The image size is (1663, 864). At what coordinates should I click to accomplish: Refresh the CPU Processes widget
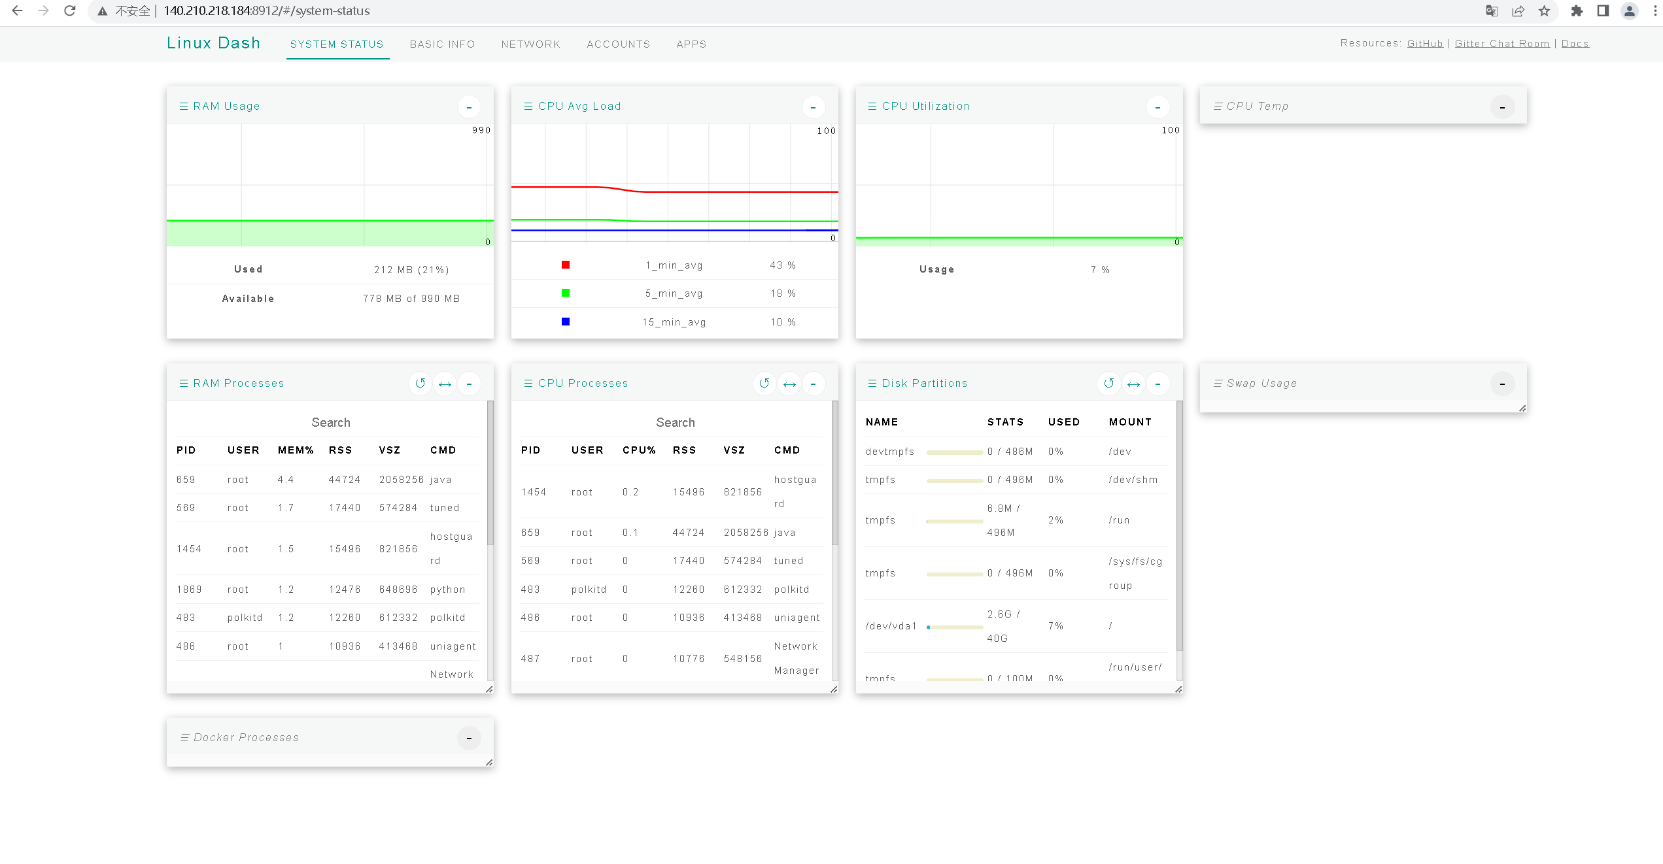point(764,384)
